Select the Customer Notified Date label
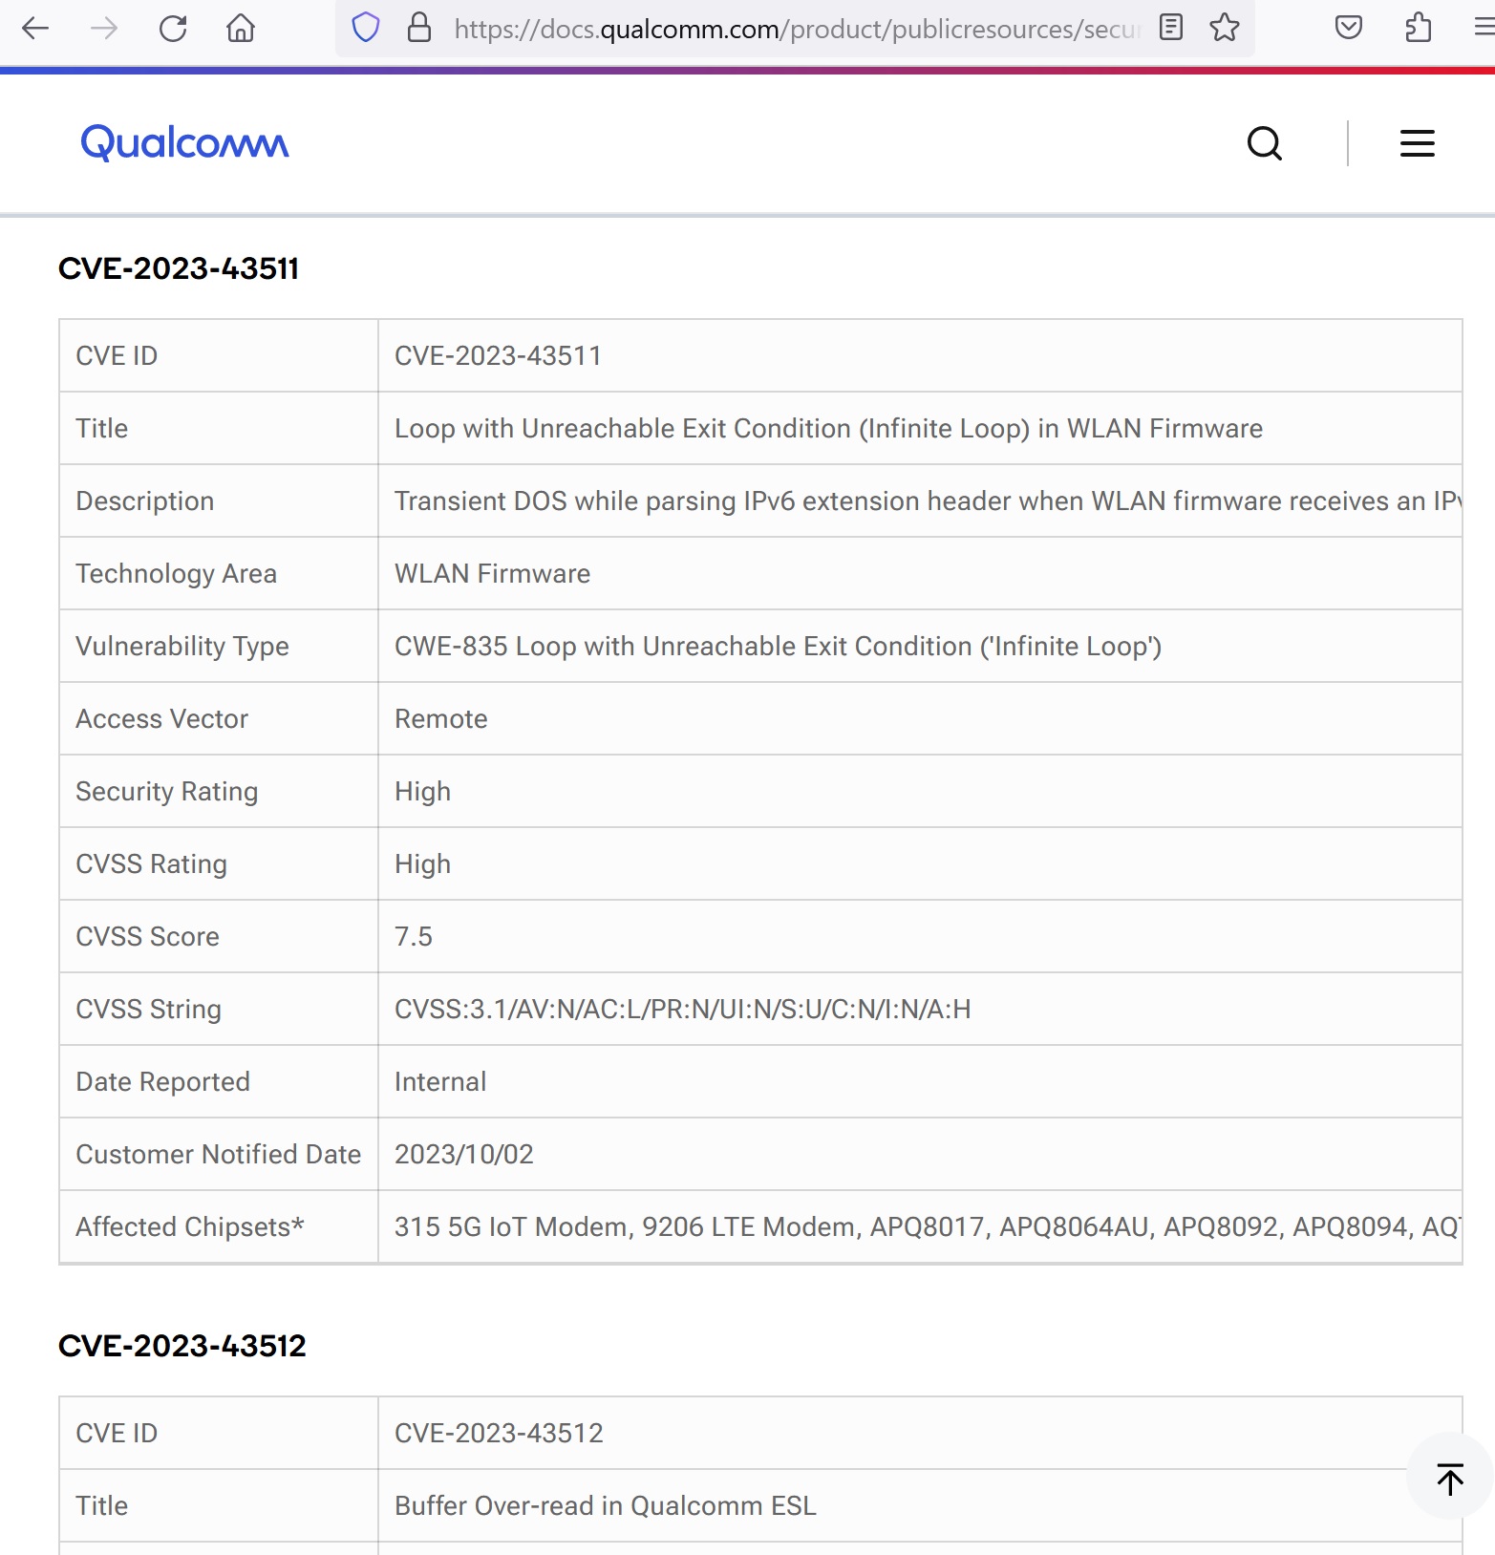Image resolution: width=1495 pixels, height=1555 pixels. (218, 1154)
